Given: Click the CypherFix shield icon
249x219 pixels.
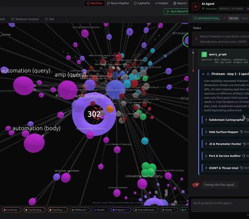Looking at the screenshot, I should click(x=135, y=3).
